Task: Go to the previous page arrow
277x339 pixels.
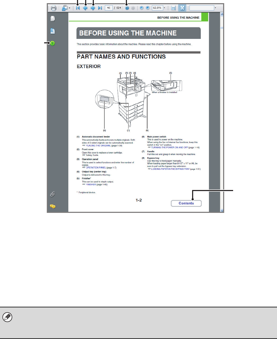Action: click(x=85, y=8)
